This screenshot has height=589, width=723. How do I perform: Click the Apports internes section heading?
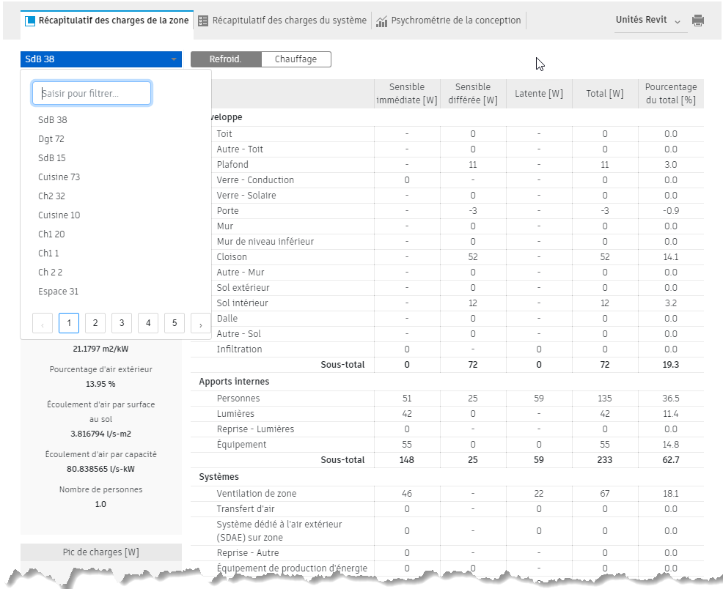pyautogui.click(x=234, y=381)
